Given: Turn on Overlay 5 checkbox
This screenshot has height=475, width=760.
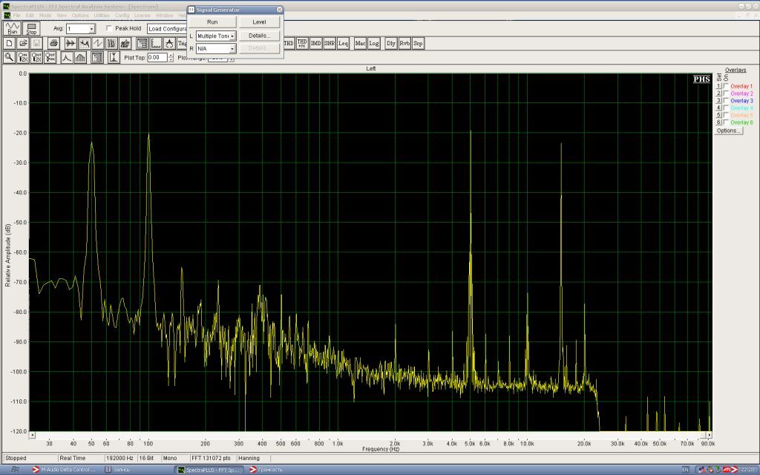Looking at the screenshot, I should coord(726,115).
